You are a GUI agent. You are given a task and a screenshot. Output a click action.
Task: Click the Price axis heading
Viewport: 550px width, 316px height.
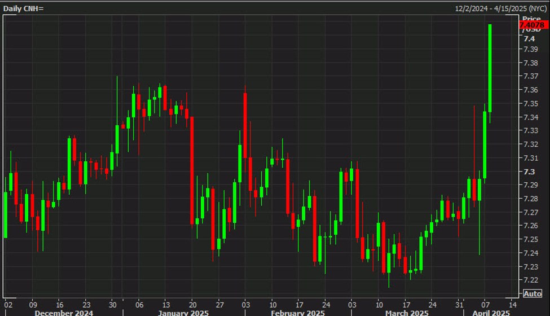pos(531,19)
